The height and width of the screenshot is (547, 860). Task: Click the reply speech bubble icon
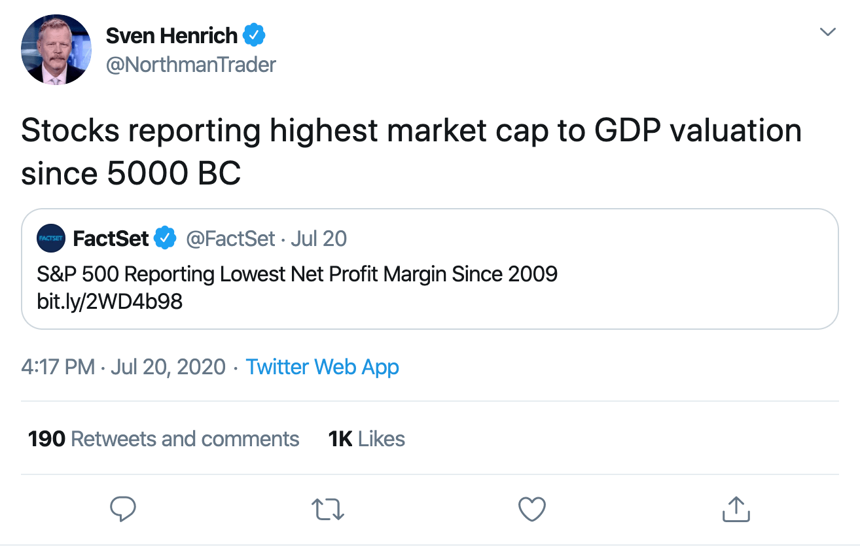123,509
